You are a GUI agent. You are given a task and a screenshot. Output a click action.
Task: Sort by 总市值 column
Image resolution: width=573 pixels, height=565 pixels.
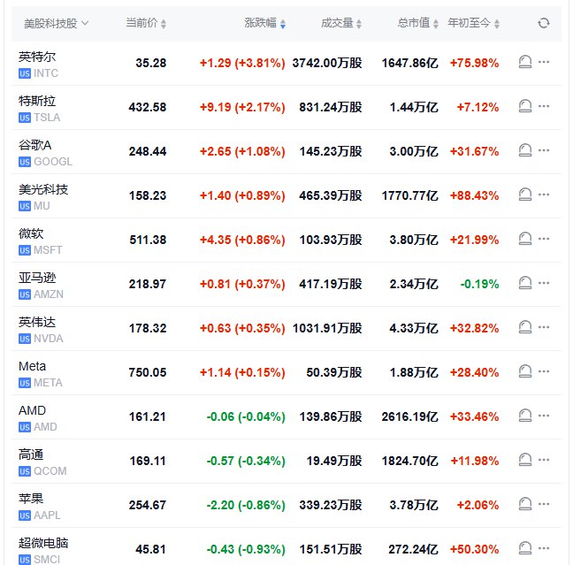417,23
